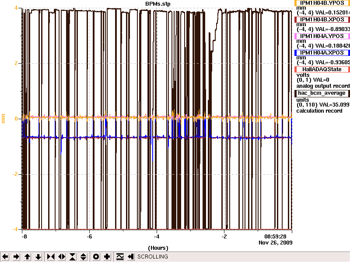Click the -4 tick label on the time axis
This screenshot has height=262, width=350.
coord(157,237)
